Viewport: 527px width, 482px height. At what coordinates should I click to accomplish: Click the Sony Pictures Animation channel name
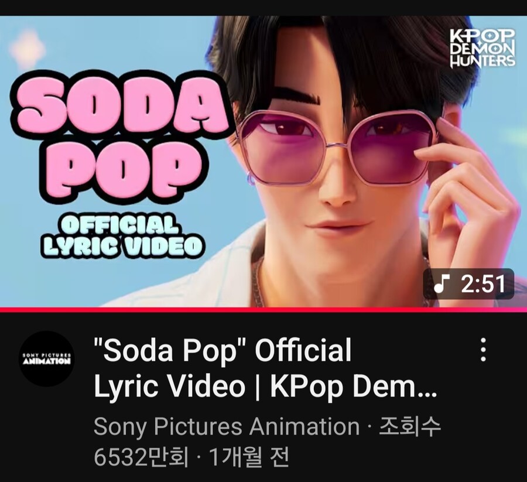click(x=226, y=427)
